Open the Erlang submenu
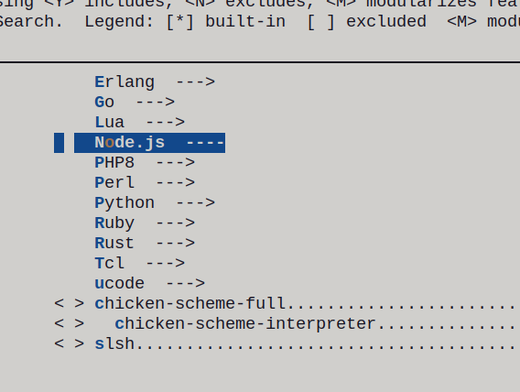Viewport: 520px width, 392px height. tap(155, 82)
